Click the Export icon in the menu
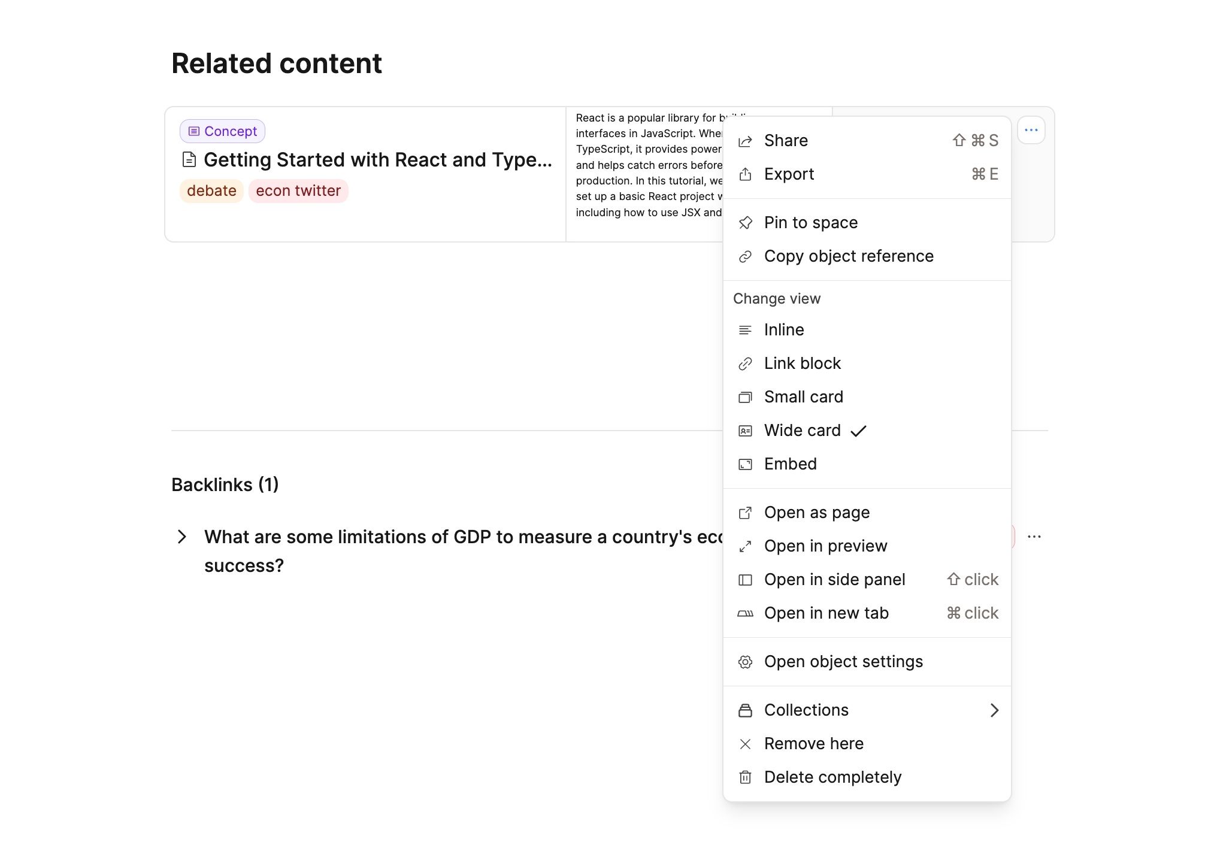This screenshot has height=848, width=1205. click(746, 174)
